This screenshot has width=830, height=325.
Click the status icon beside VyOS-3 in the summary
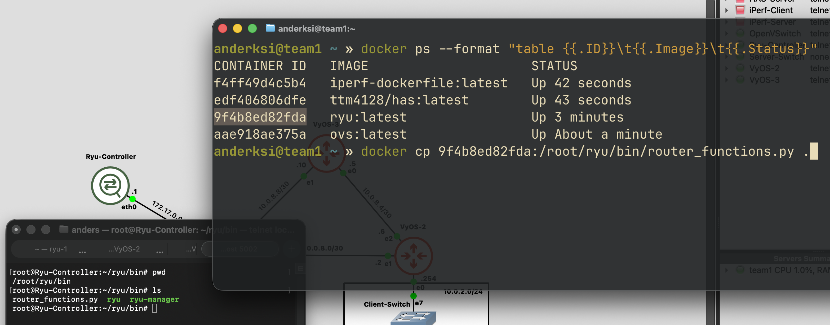tap(740, 80)
